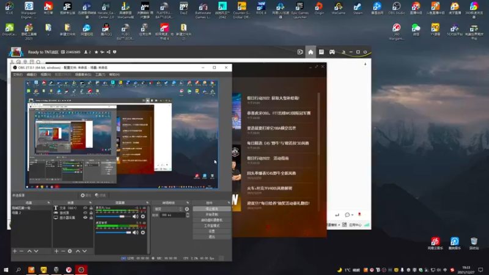Open the Steam desktop shortcut

click(x=358, y=9)
